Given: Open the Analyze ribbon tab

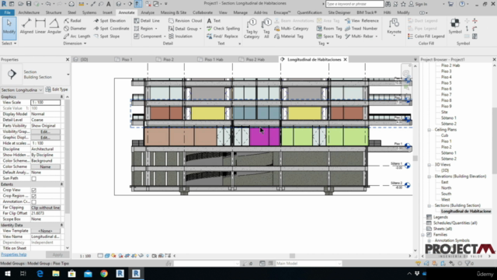Looking at the screenshot, I should [148, 12].
